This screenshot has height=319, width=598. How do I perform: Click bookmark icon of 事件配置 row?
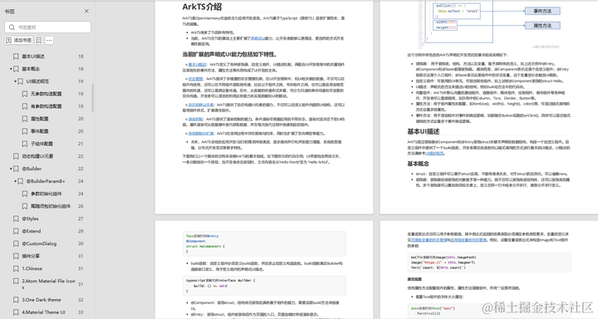point(24,131)
